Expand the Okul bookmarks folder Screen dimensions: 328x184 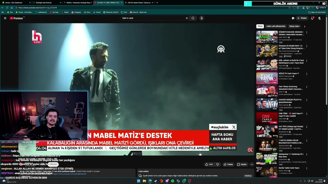click(124, 12)
